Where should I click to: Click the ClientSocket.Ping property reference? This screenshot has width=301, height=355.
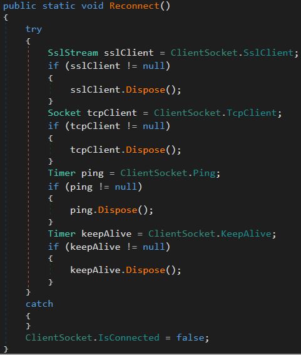click(168, 173)
